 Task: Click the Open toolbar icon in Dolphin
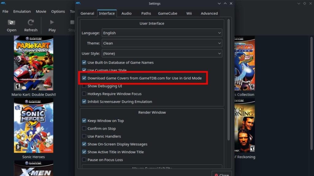pyautogui.click(x=11, y=23)
